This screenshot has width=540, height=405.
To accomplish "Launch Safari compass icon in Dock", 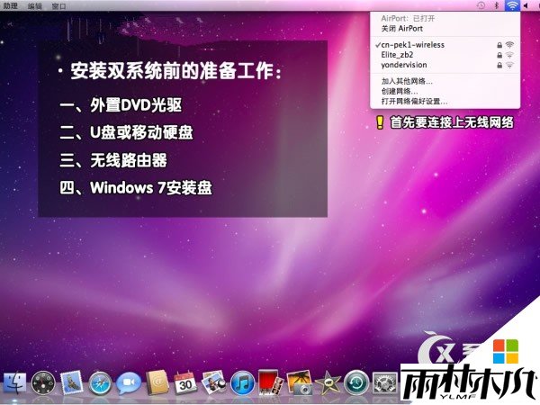I will (x=100, y=383).
